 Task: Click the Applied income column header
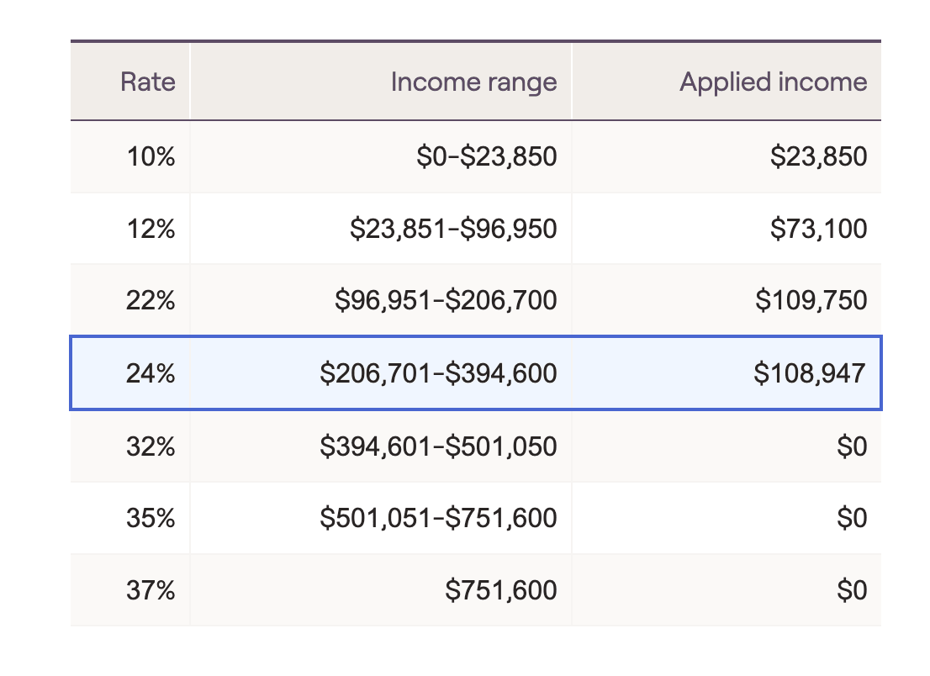tap(773, 82)
